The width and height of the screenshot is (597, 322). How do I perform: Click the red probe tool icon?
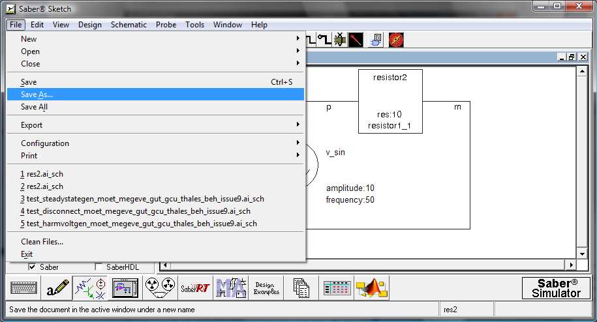[x=356, y=40]
